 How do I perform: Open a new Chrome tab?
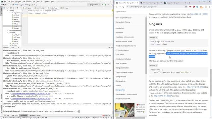tap(189, 3)
